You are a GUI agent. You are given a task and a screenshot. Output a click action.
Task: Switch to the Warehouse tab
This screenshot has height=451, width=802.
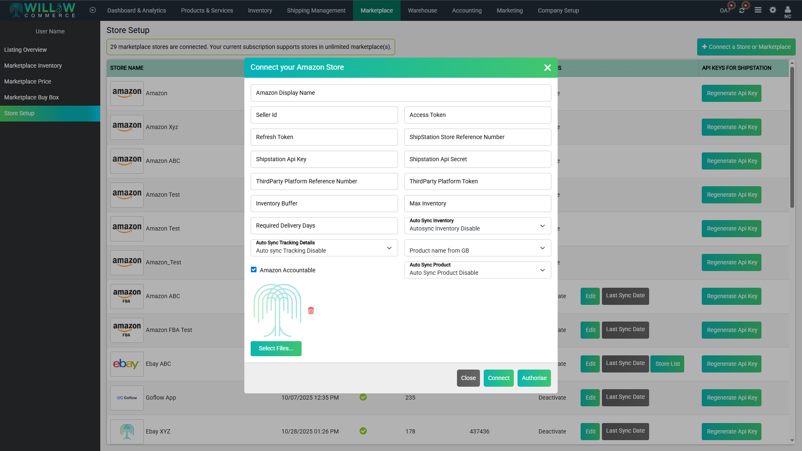(x=422, y=10)
